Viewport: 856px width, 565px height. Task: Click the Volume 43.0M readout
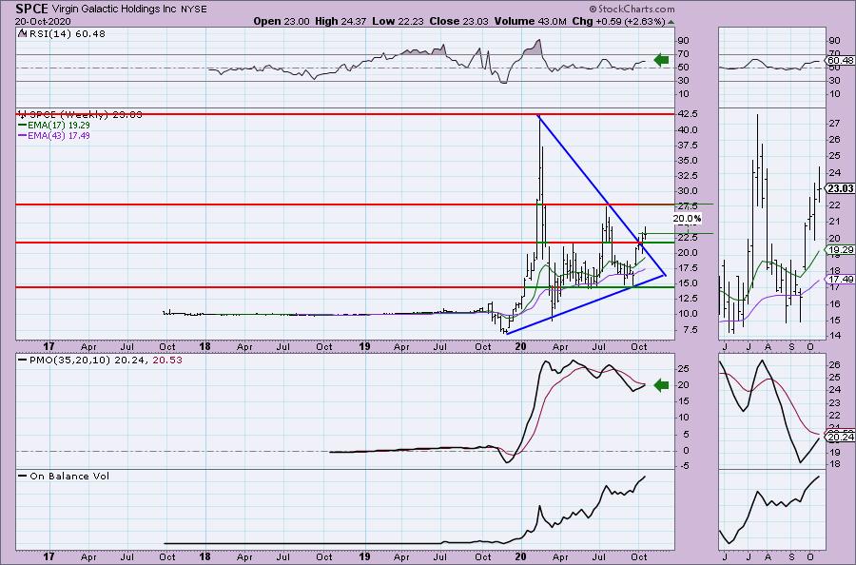coord(530,21)
